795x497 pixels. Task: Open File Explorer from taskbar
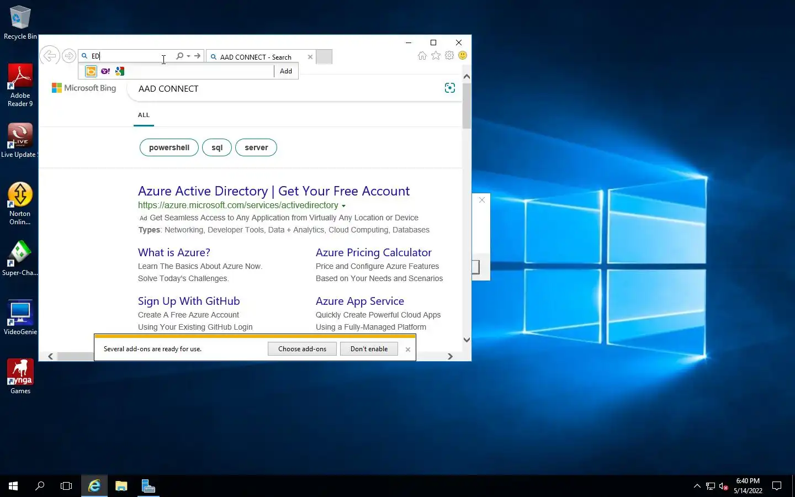coord(121,486)
